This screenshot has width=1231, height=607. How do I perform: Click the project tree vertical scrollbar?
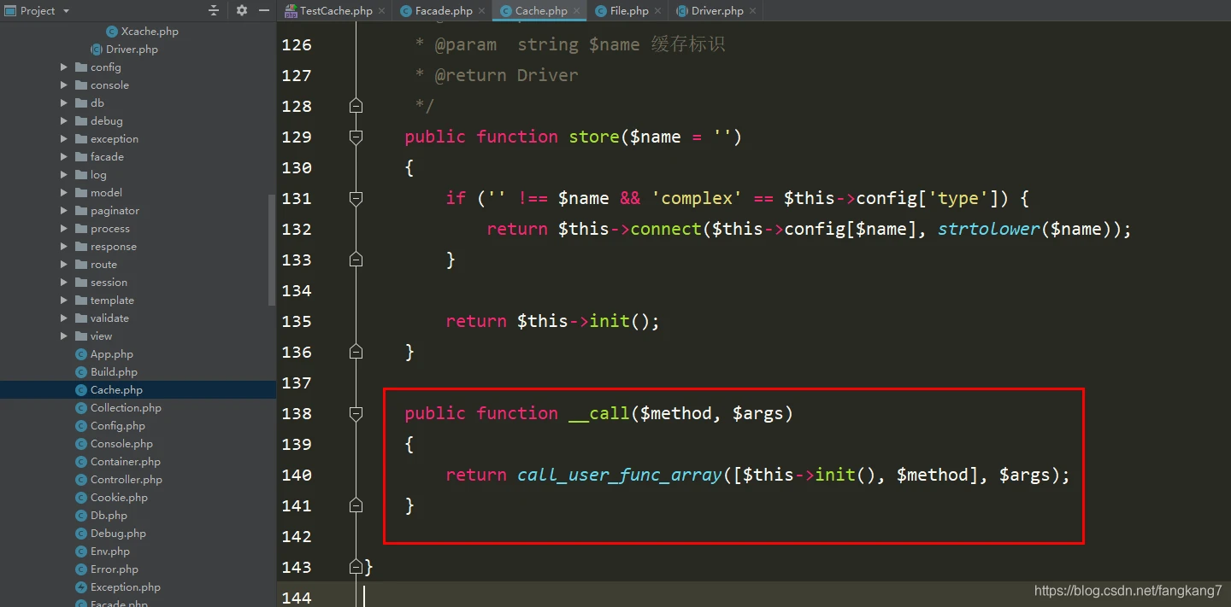[x=272, y=248]
